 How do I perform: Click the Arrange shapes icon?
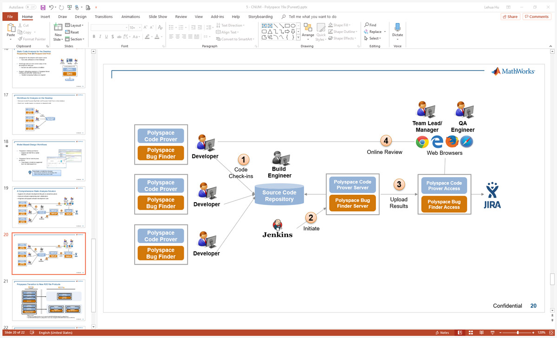(x=308, y=31)
